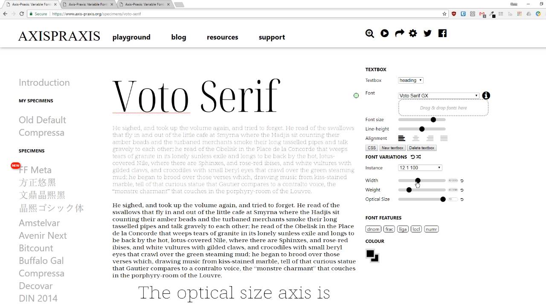Click the share arrow icon
Viewport: 546px width, 307px height.
(399, 33)
